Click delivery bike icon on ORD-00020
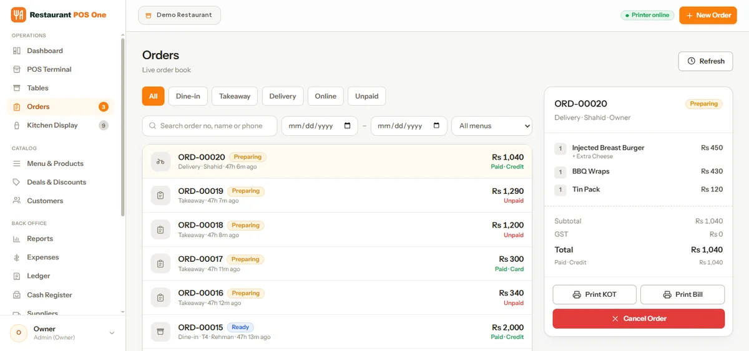 160,161
